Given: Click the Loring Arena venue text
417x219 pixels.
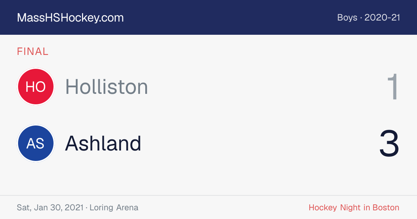Looking at the screenshot, I should [114, 208].
